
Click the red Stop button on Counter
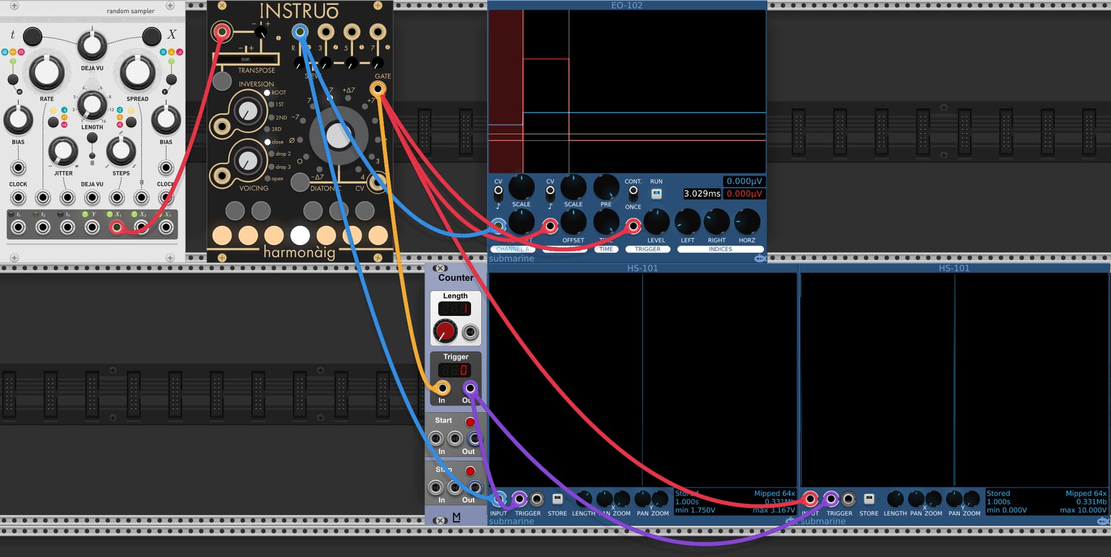click(x=470, y=471)
